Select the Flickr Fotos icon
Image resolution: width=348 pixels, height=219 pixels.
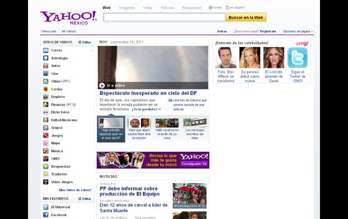(x=46, y=112)
